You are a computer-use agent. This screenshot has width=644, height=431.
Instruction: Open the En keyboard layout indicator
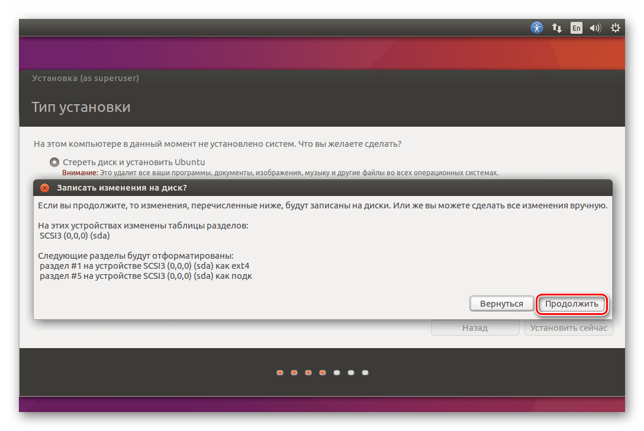tap(576, 28)
